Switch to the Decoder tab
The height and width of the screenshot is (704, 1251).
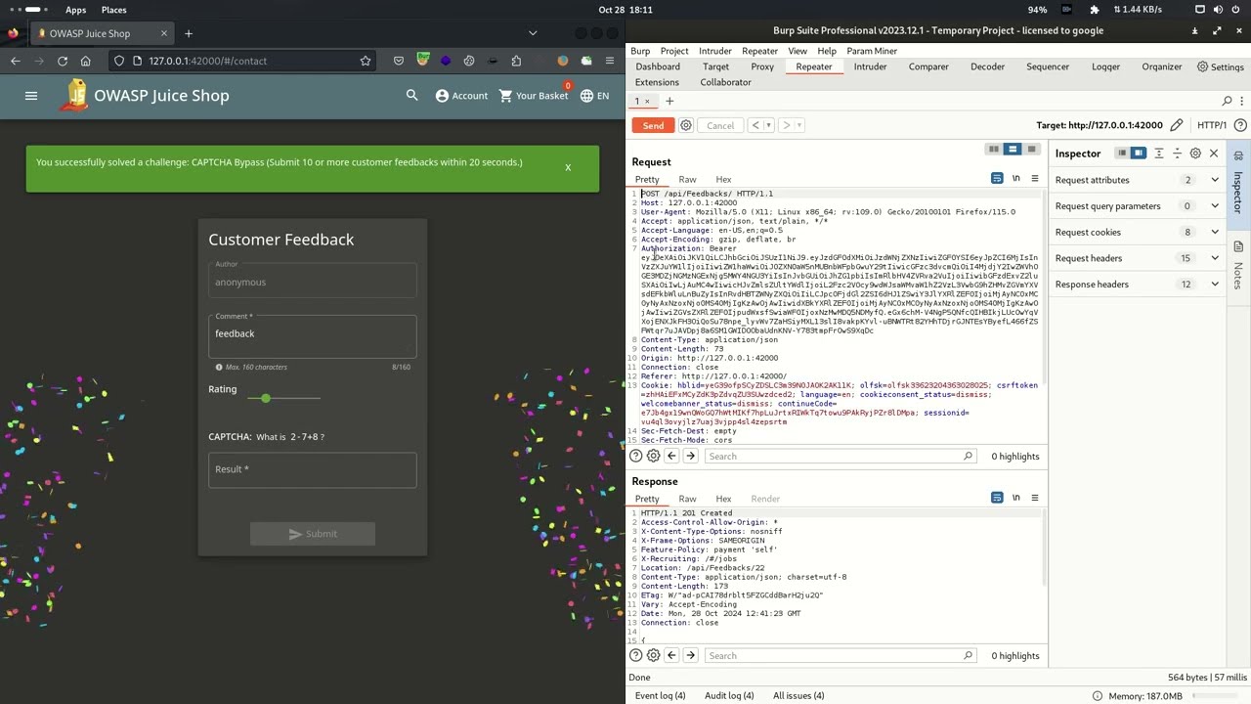coord(987,66)
